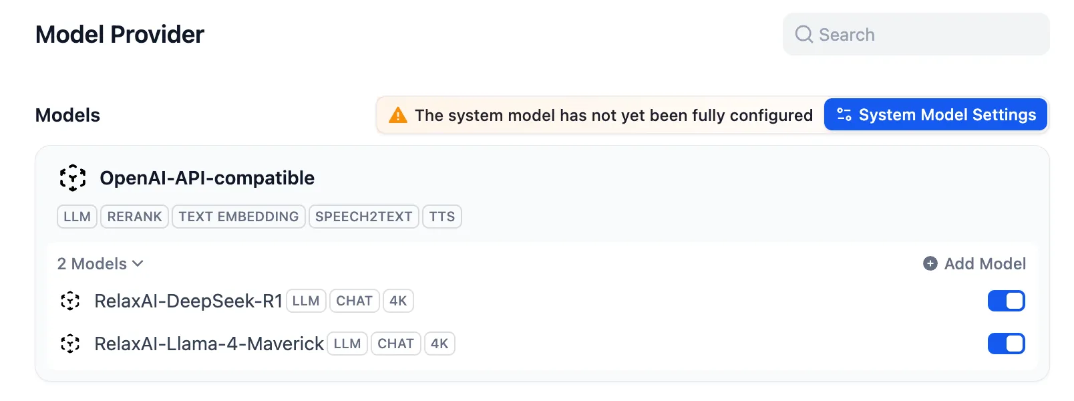Viewport: 1074px width, 401px height.
Task: Click the plus icon beside Add Model
Action: [930, 263]
